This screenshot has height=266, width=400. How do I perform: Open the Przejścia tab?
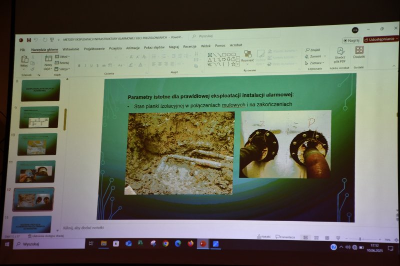pyautogui.click(x=115, y=48)
